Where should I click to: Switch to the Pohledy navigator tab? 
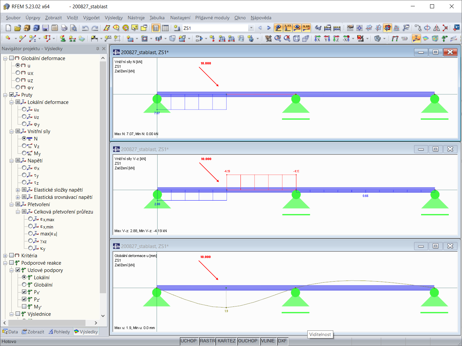coord(59,332)
